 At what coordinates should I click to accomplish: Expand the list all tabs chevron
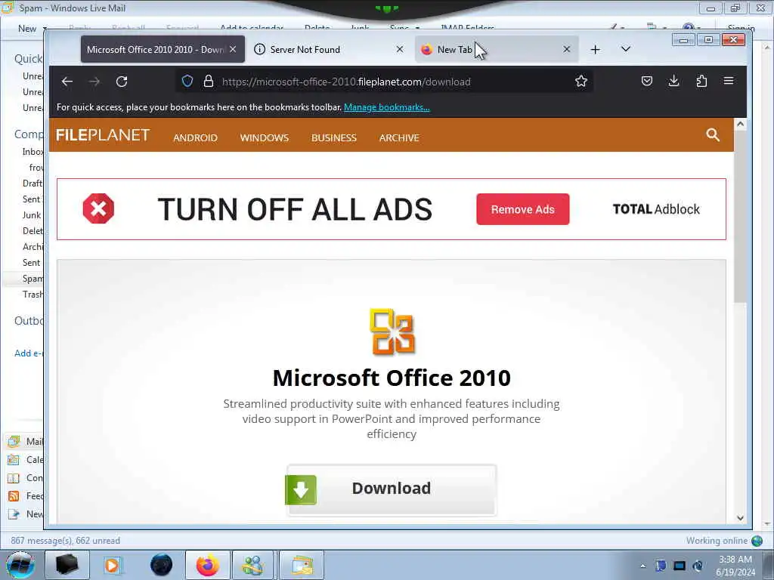[x=625, y=49]
